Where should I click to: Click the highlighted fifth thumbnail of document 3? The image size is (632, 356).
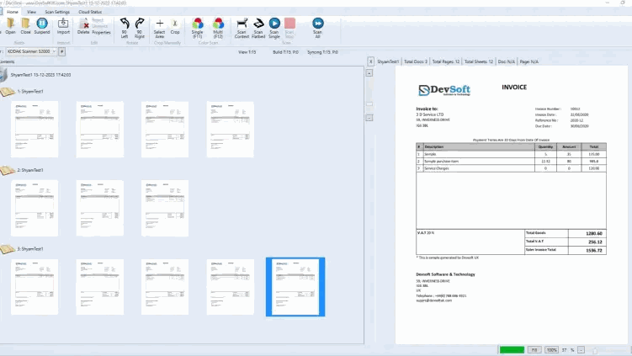(295, 287)
